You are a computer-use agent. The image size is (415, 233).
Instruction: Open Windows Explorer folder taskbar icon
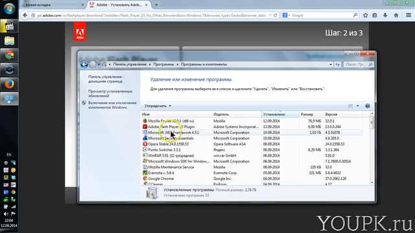click(x=9, y=41)
